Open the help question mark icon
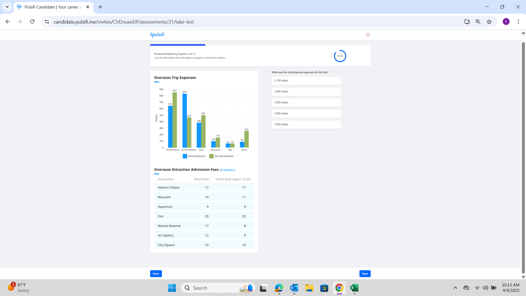 (368, 35)
